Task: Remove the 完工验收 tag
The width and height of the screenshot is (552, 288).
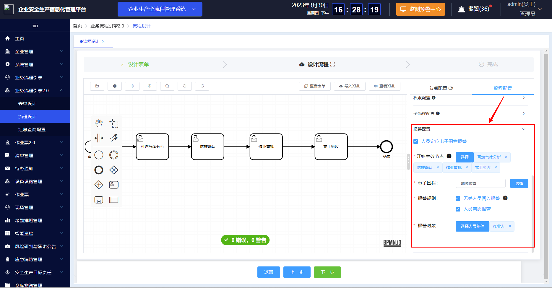Action: (x=496, y=167)
